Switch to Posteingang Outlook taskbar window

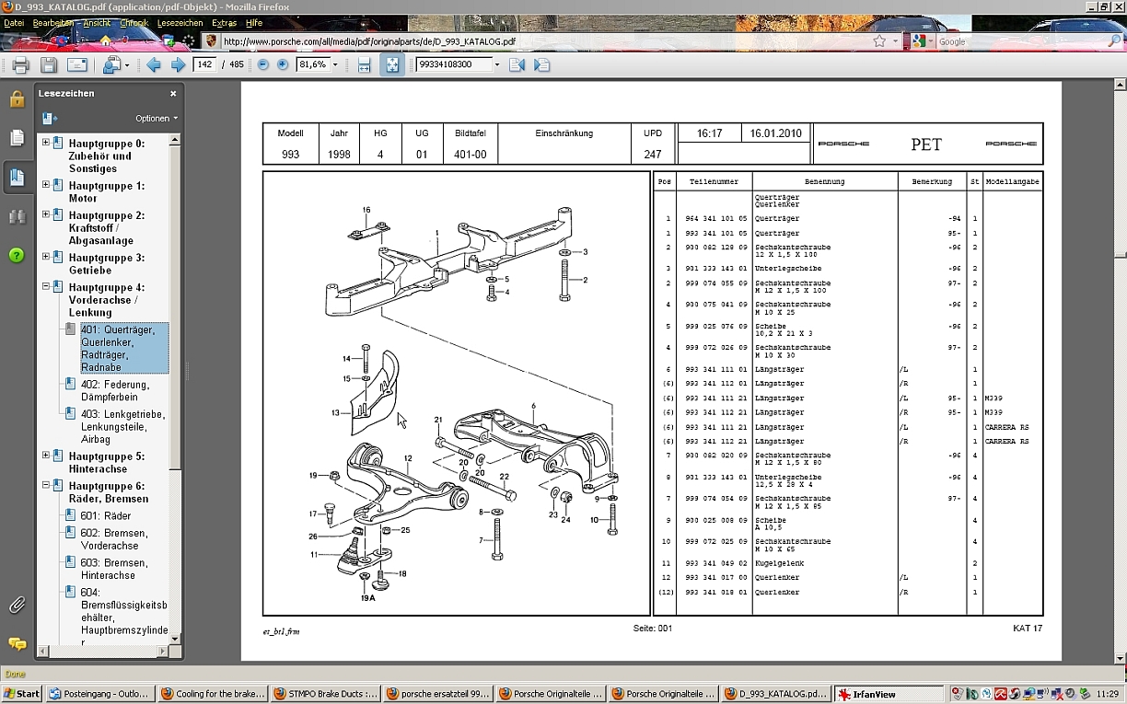(x=99, y=694)
